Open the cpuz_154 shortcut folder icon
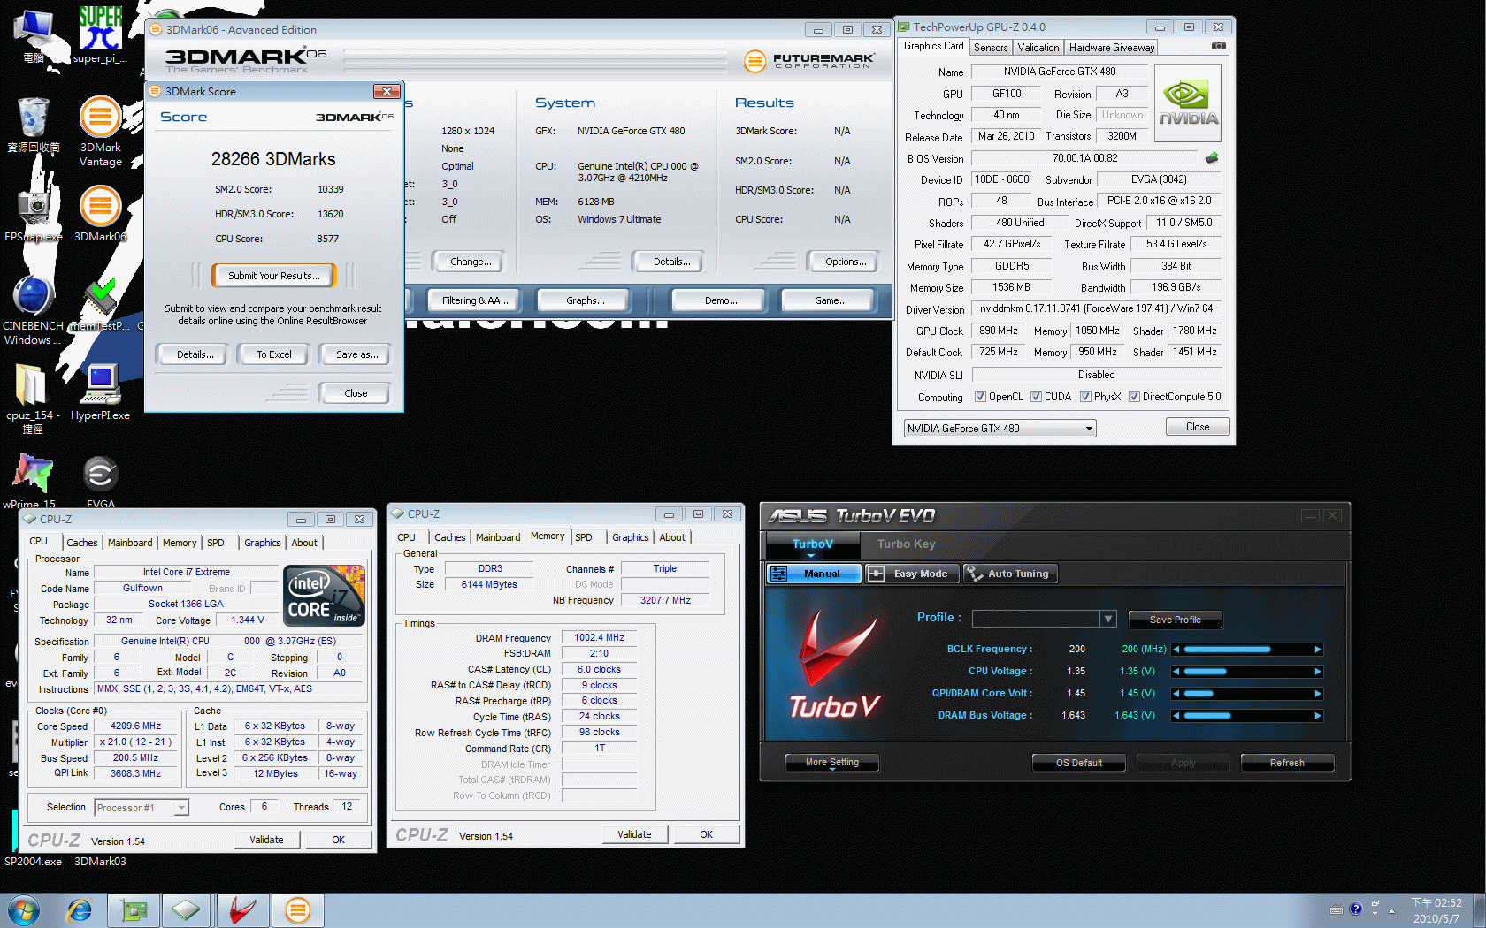1486x928 pixels. pyautogui.click(x=33, y=399)
